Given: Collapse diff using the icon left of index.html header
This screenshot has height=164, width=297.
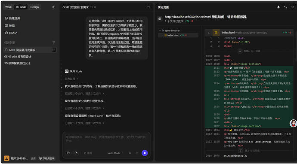Looking at the screenshot, I should 208,33.
